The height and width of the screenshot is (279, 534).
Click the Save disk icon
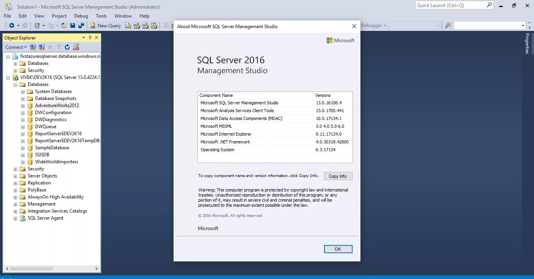click(73, 25)
